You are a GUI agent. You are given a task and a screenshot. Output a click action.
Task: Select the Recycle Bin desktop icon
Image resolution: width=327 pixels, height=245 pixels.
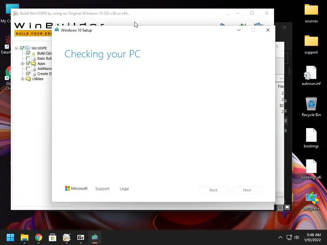[x=311, y=107]
